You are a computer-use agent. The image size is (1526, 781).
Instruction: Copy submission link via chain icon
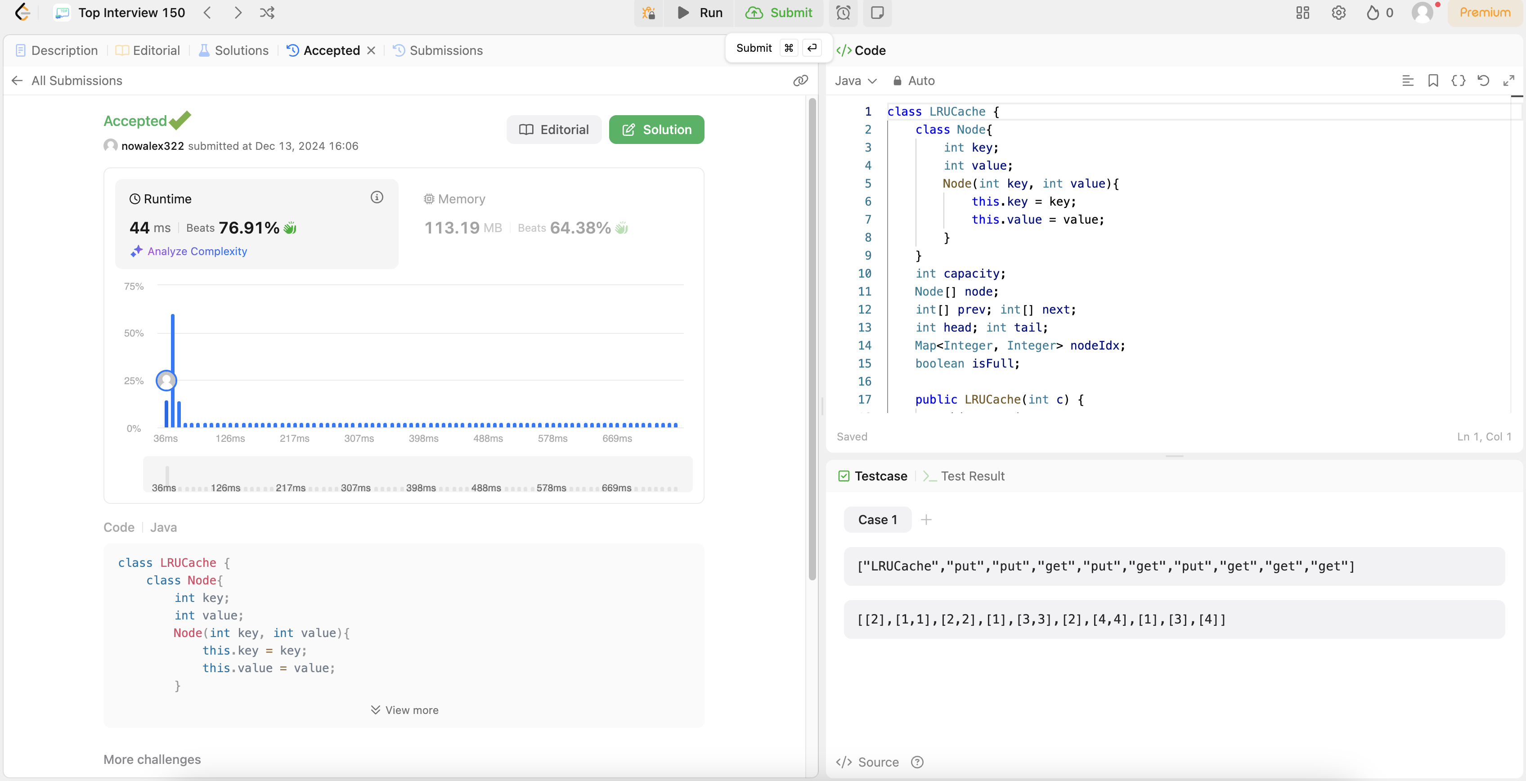point(800,81)
